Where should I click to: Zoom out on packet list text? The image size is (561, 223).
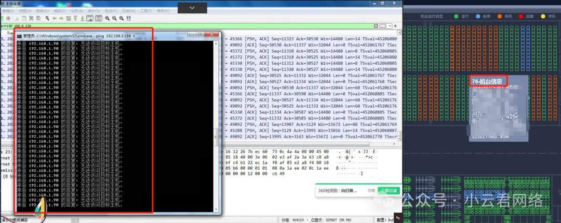pyautogui.click(x=114, y=18)
